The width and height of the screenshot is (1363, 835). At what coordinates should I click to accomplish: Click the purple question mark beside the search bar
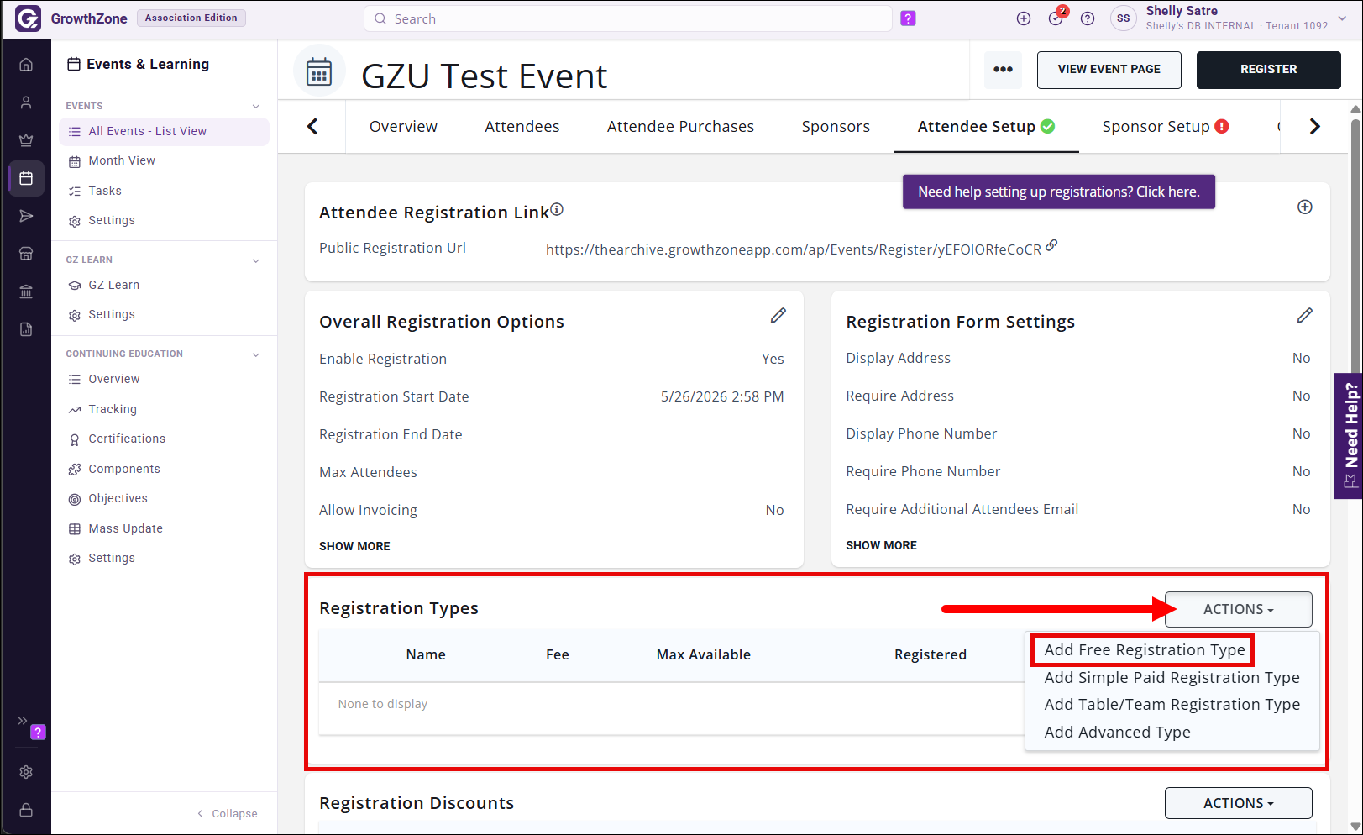point(908,18)
